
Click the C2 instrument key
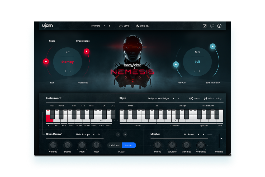[101, 120]
